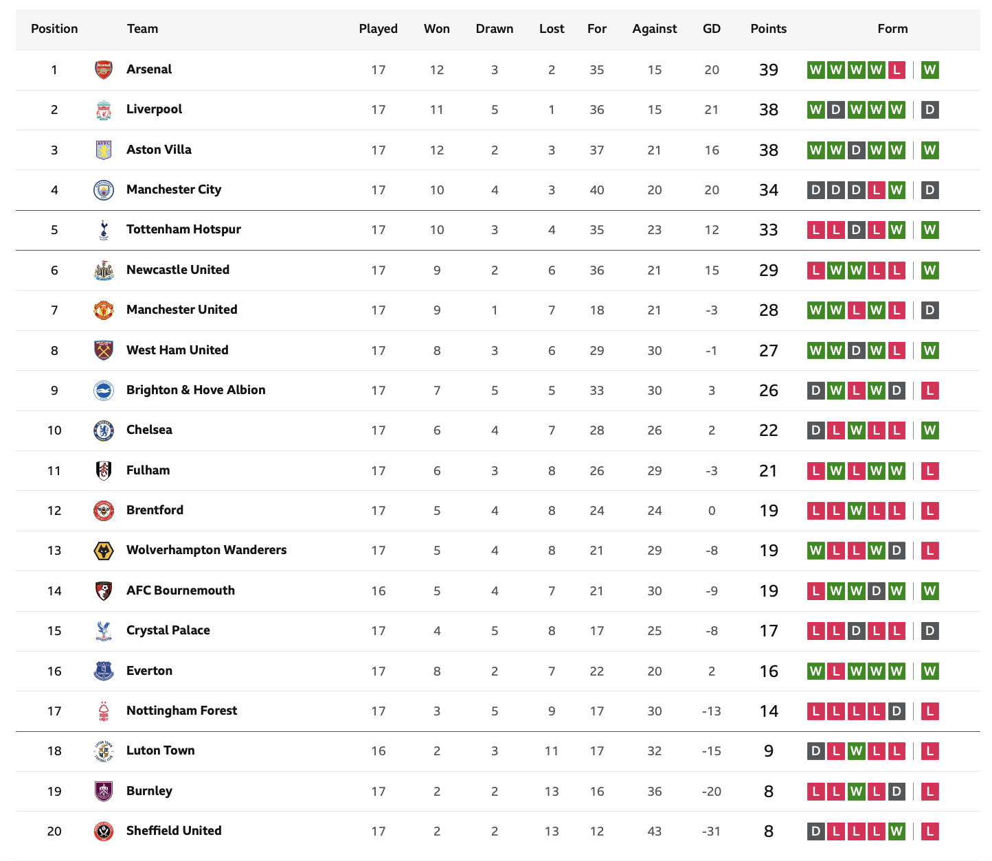Click the Brentford bee crest
This screenshot has width=992, height=861.
click(x=104, y=511)
